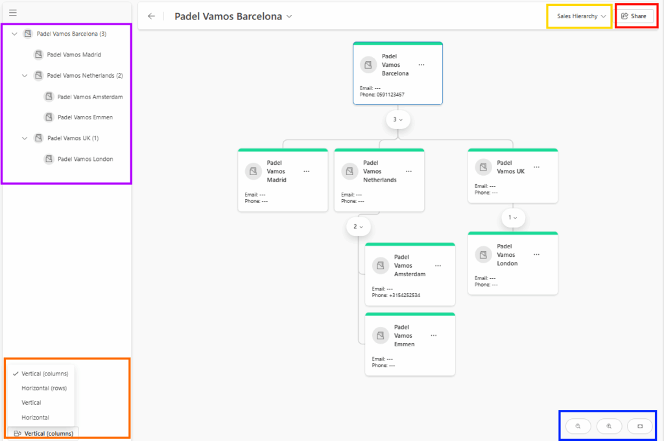
Task: Click the back arrow icon
Action: pos(151,16)
